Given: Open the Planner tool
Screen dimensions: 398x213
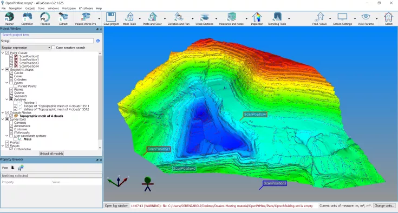Looking at the screenshot, I should (x=9, y=18).
